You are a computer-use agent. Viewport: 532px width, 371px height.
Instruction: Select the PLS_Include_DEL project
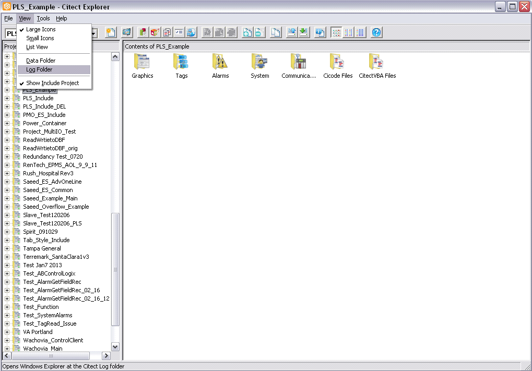[x=44, y=106]
